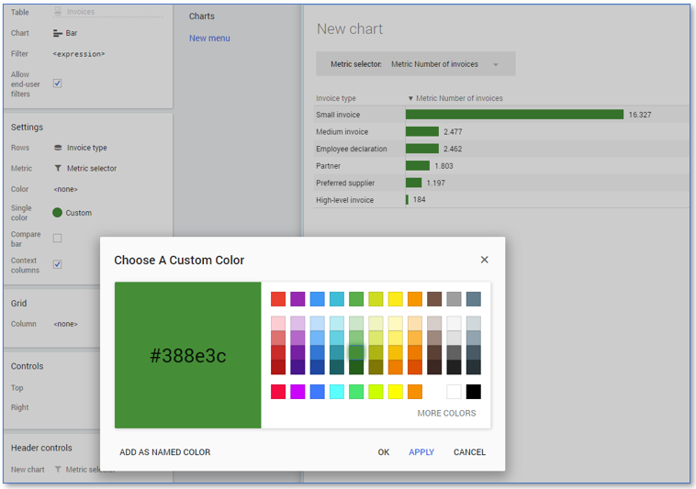Open the New menu item under Charts
The image size is (696, 489).
click(209, 39)
